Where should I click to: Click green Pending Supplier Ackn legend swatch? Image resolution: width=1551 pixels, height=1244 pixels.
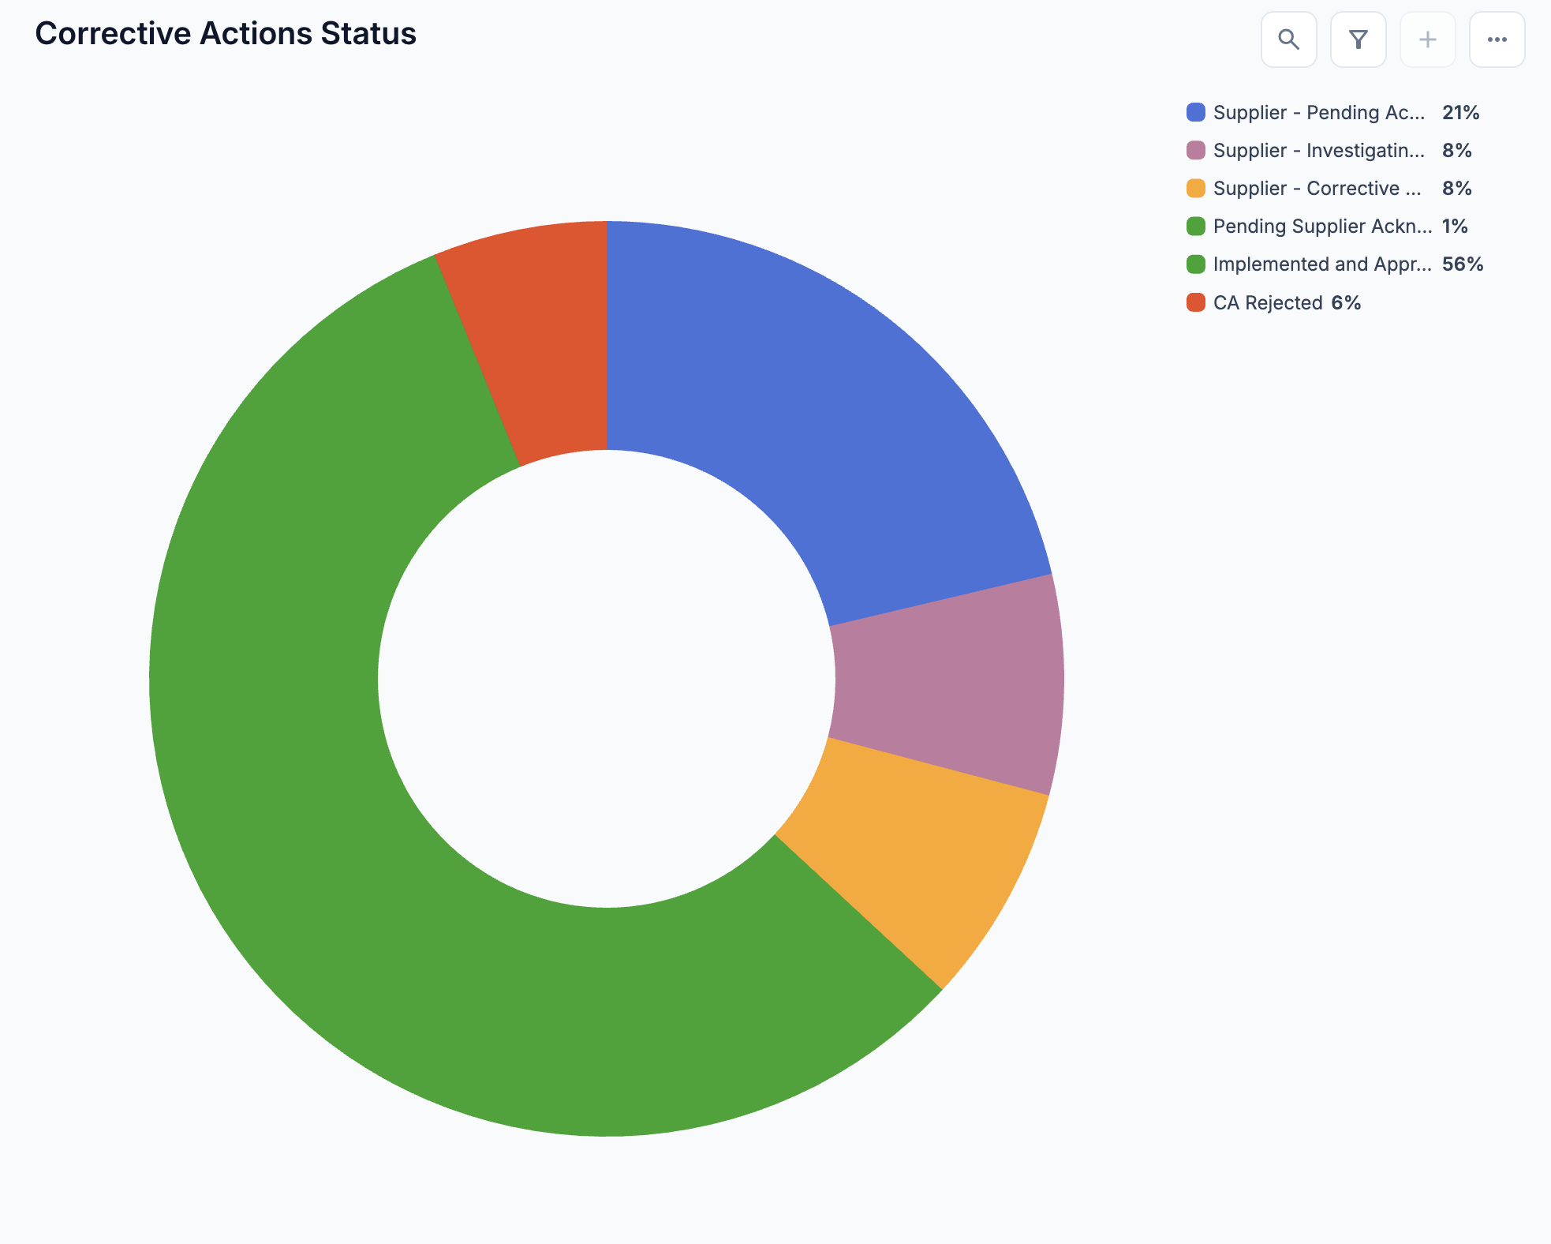pyautogui.click(x=1196, y=226)
